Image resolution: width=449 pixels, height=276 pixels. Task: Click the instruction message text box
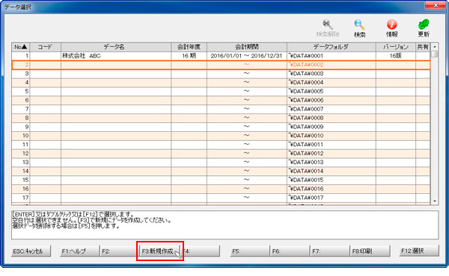tap(224, 225)
